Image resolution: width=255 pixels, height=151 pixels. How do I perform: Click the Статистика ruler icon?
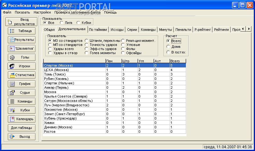(12, 75)
